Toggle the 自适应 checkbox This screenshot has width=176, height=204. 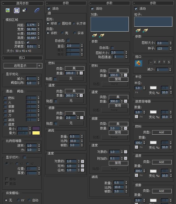(x=28, y=42)
